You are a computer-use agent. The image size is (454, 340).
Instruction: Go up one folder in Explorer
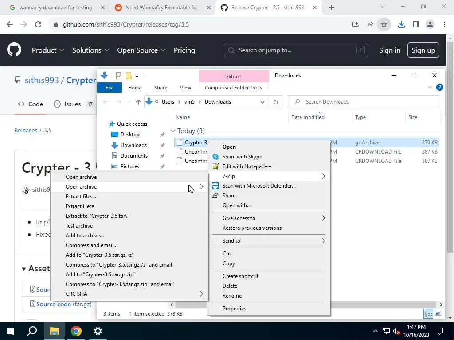pyautogui.click(x=138, y=102)
